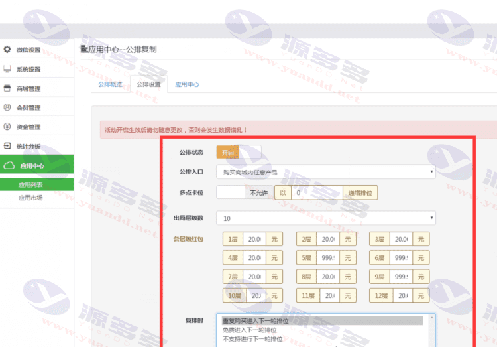The width and height of the screenshot is (497, 347).
Task: Toggle the 公排状态 switch showing 开启
Action: tap(239, 152)
